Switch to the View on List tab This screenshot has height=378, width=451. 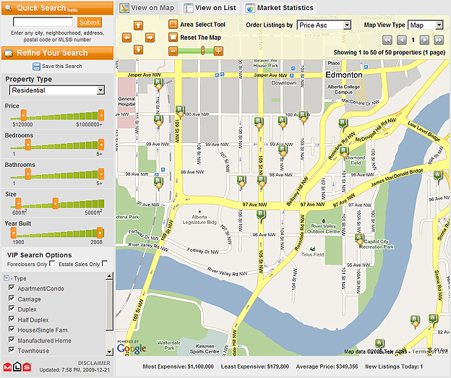(x=210, y=8)
